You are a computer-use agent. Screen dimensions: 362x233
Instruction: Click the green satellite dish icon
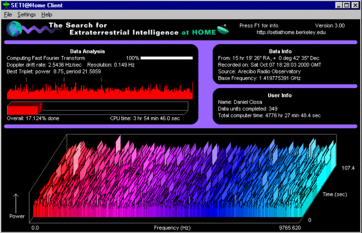click(223, 30)
